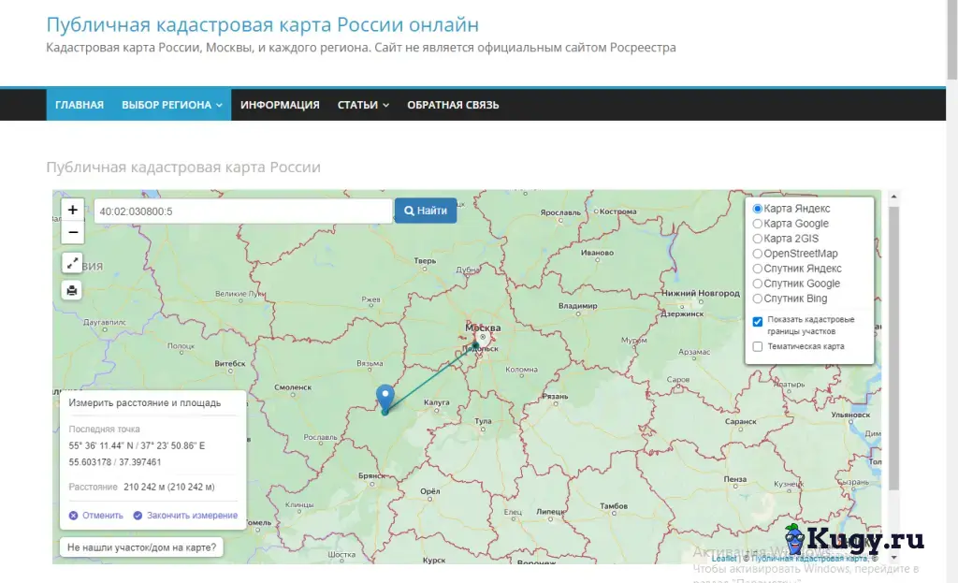
Task: Click the map frame vertical scrollbar
Action: point(893,348)
